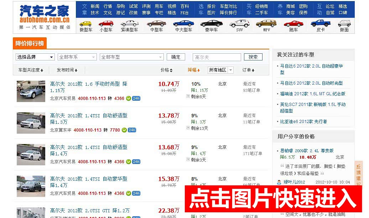The height and width of the screenshot is (218, 369).
Task: Sort listings by 价格
Action: coord(166,70)
